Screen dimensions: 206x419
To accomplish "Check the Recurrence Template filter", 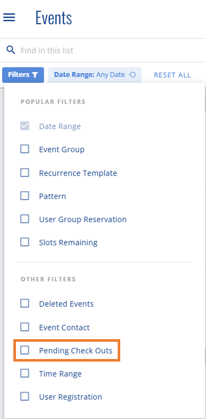I will (x=25, y=173).
